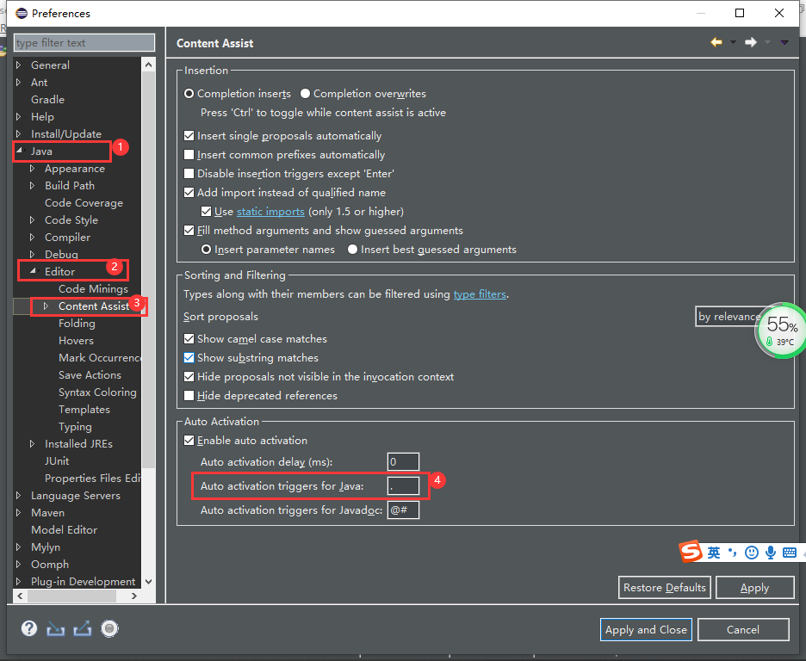Screen dimensions: 806x661
Task: Click the tree's horizontal scrollbar right arrow
Action: point(134,596)
